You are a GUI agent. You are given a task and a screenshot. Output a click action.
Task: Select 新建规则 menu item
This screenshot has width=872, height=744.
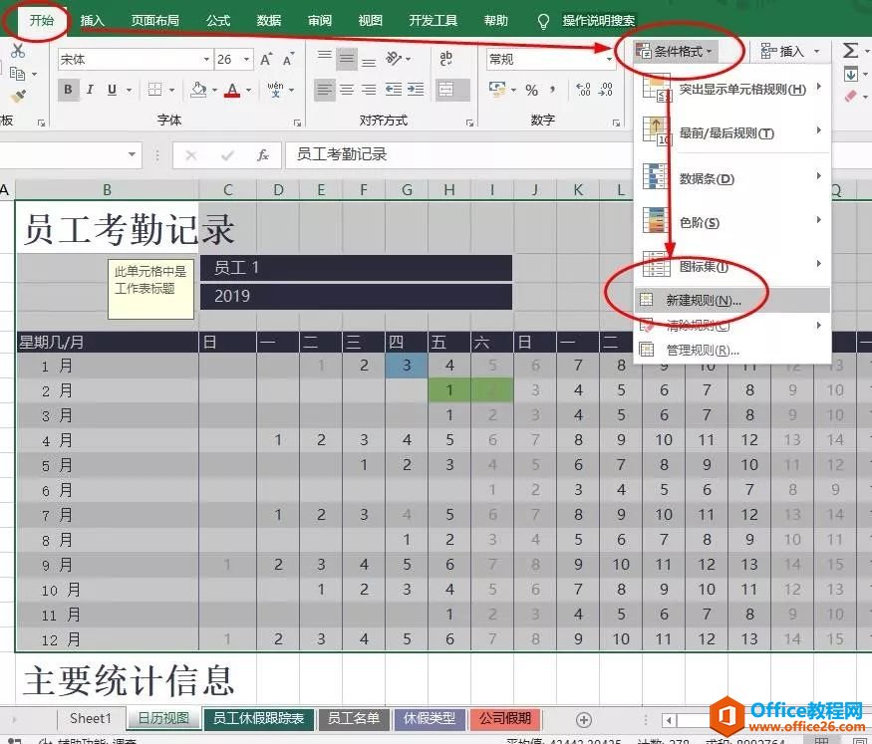732,300
